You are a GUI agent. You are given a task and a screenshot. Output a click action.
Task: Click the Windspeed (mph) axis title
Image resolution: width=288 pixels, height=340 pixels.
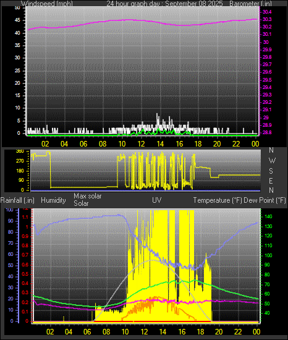pos(47,4)
